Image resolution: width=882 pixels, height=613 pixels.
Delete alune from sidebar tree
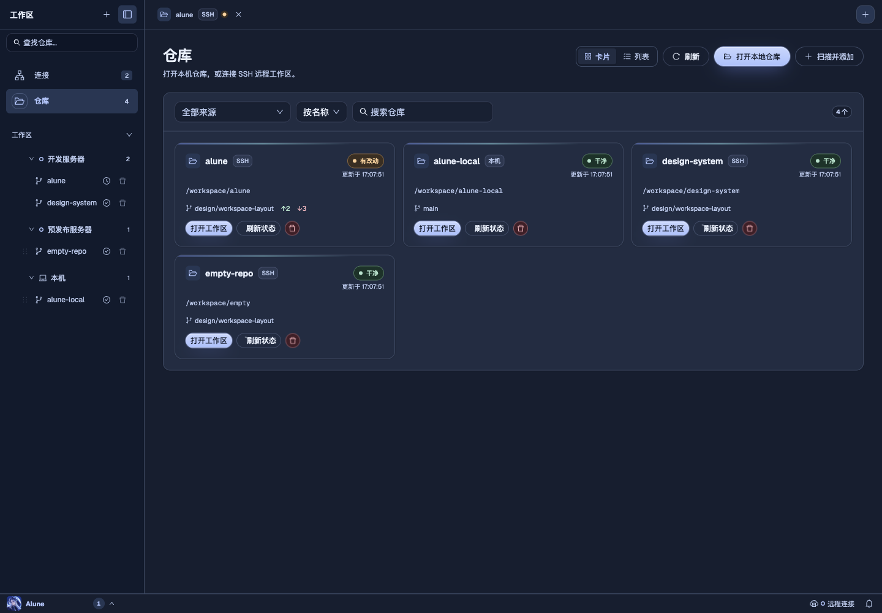pos(123,181)
